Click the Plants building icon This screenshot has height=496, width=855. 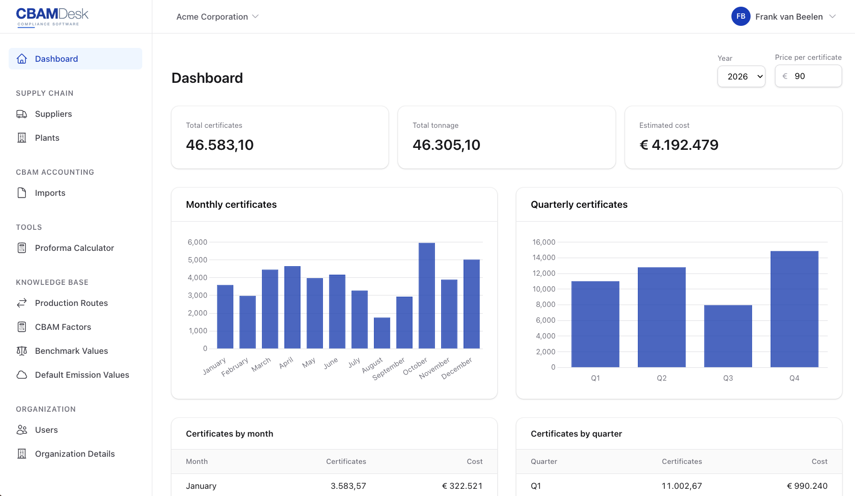point(22,137)
